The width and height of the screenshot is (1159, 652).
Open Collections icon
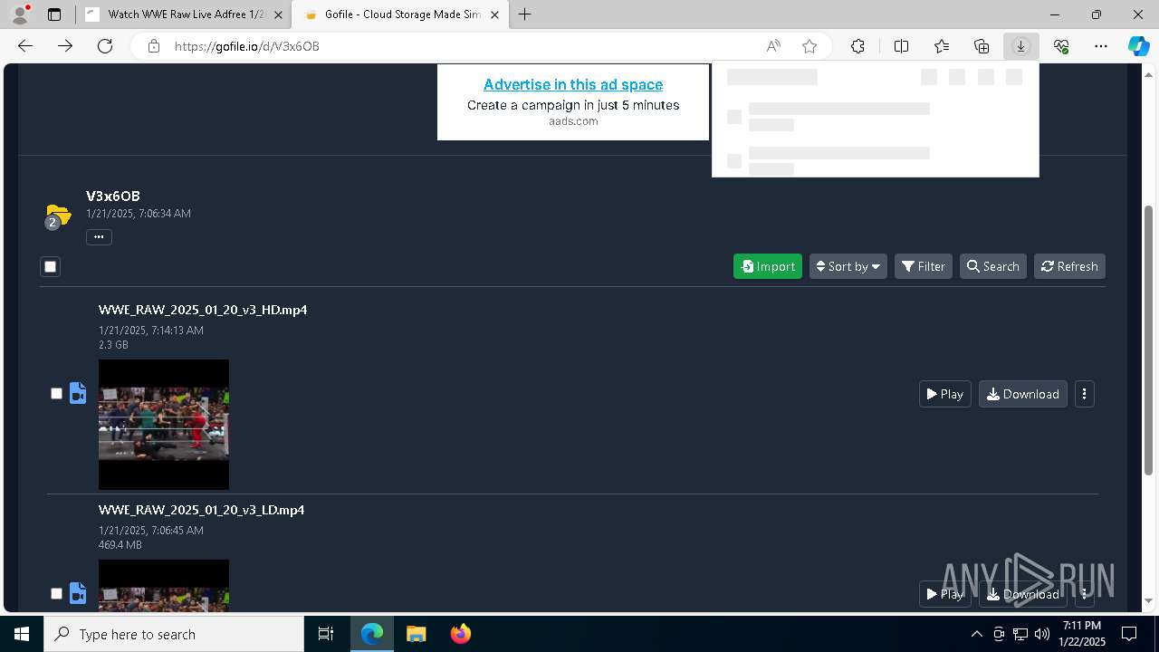click(x=982, y=46)
